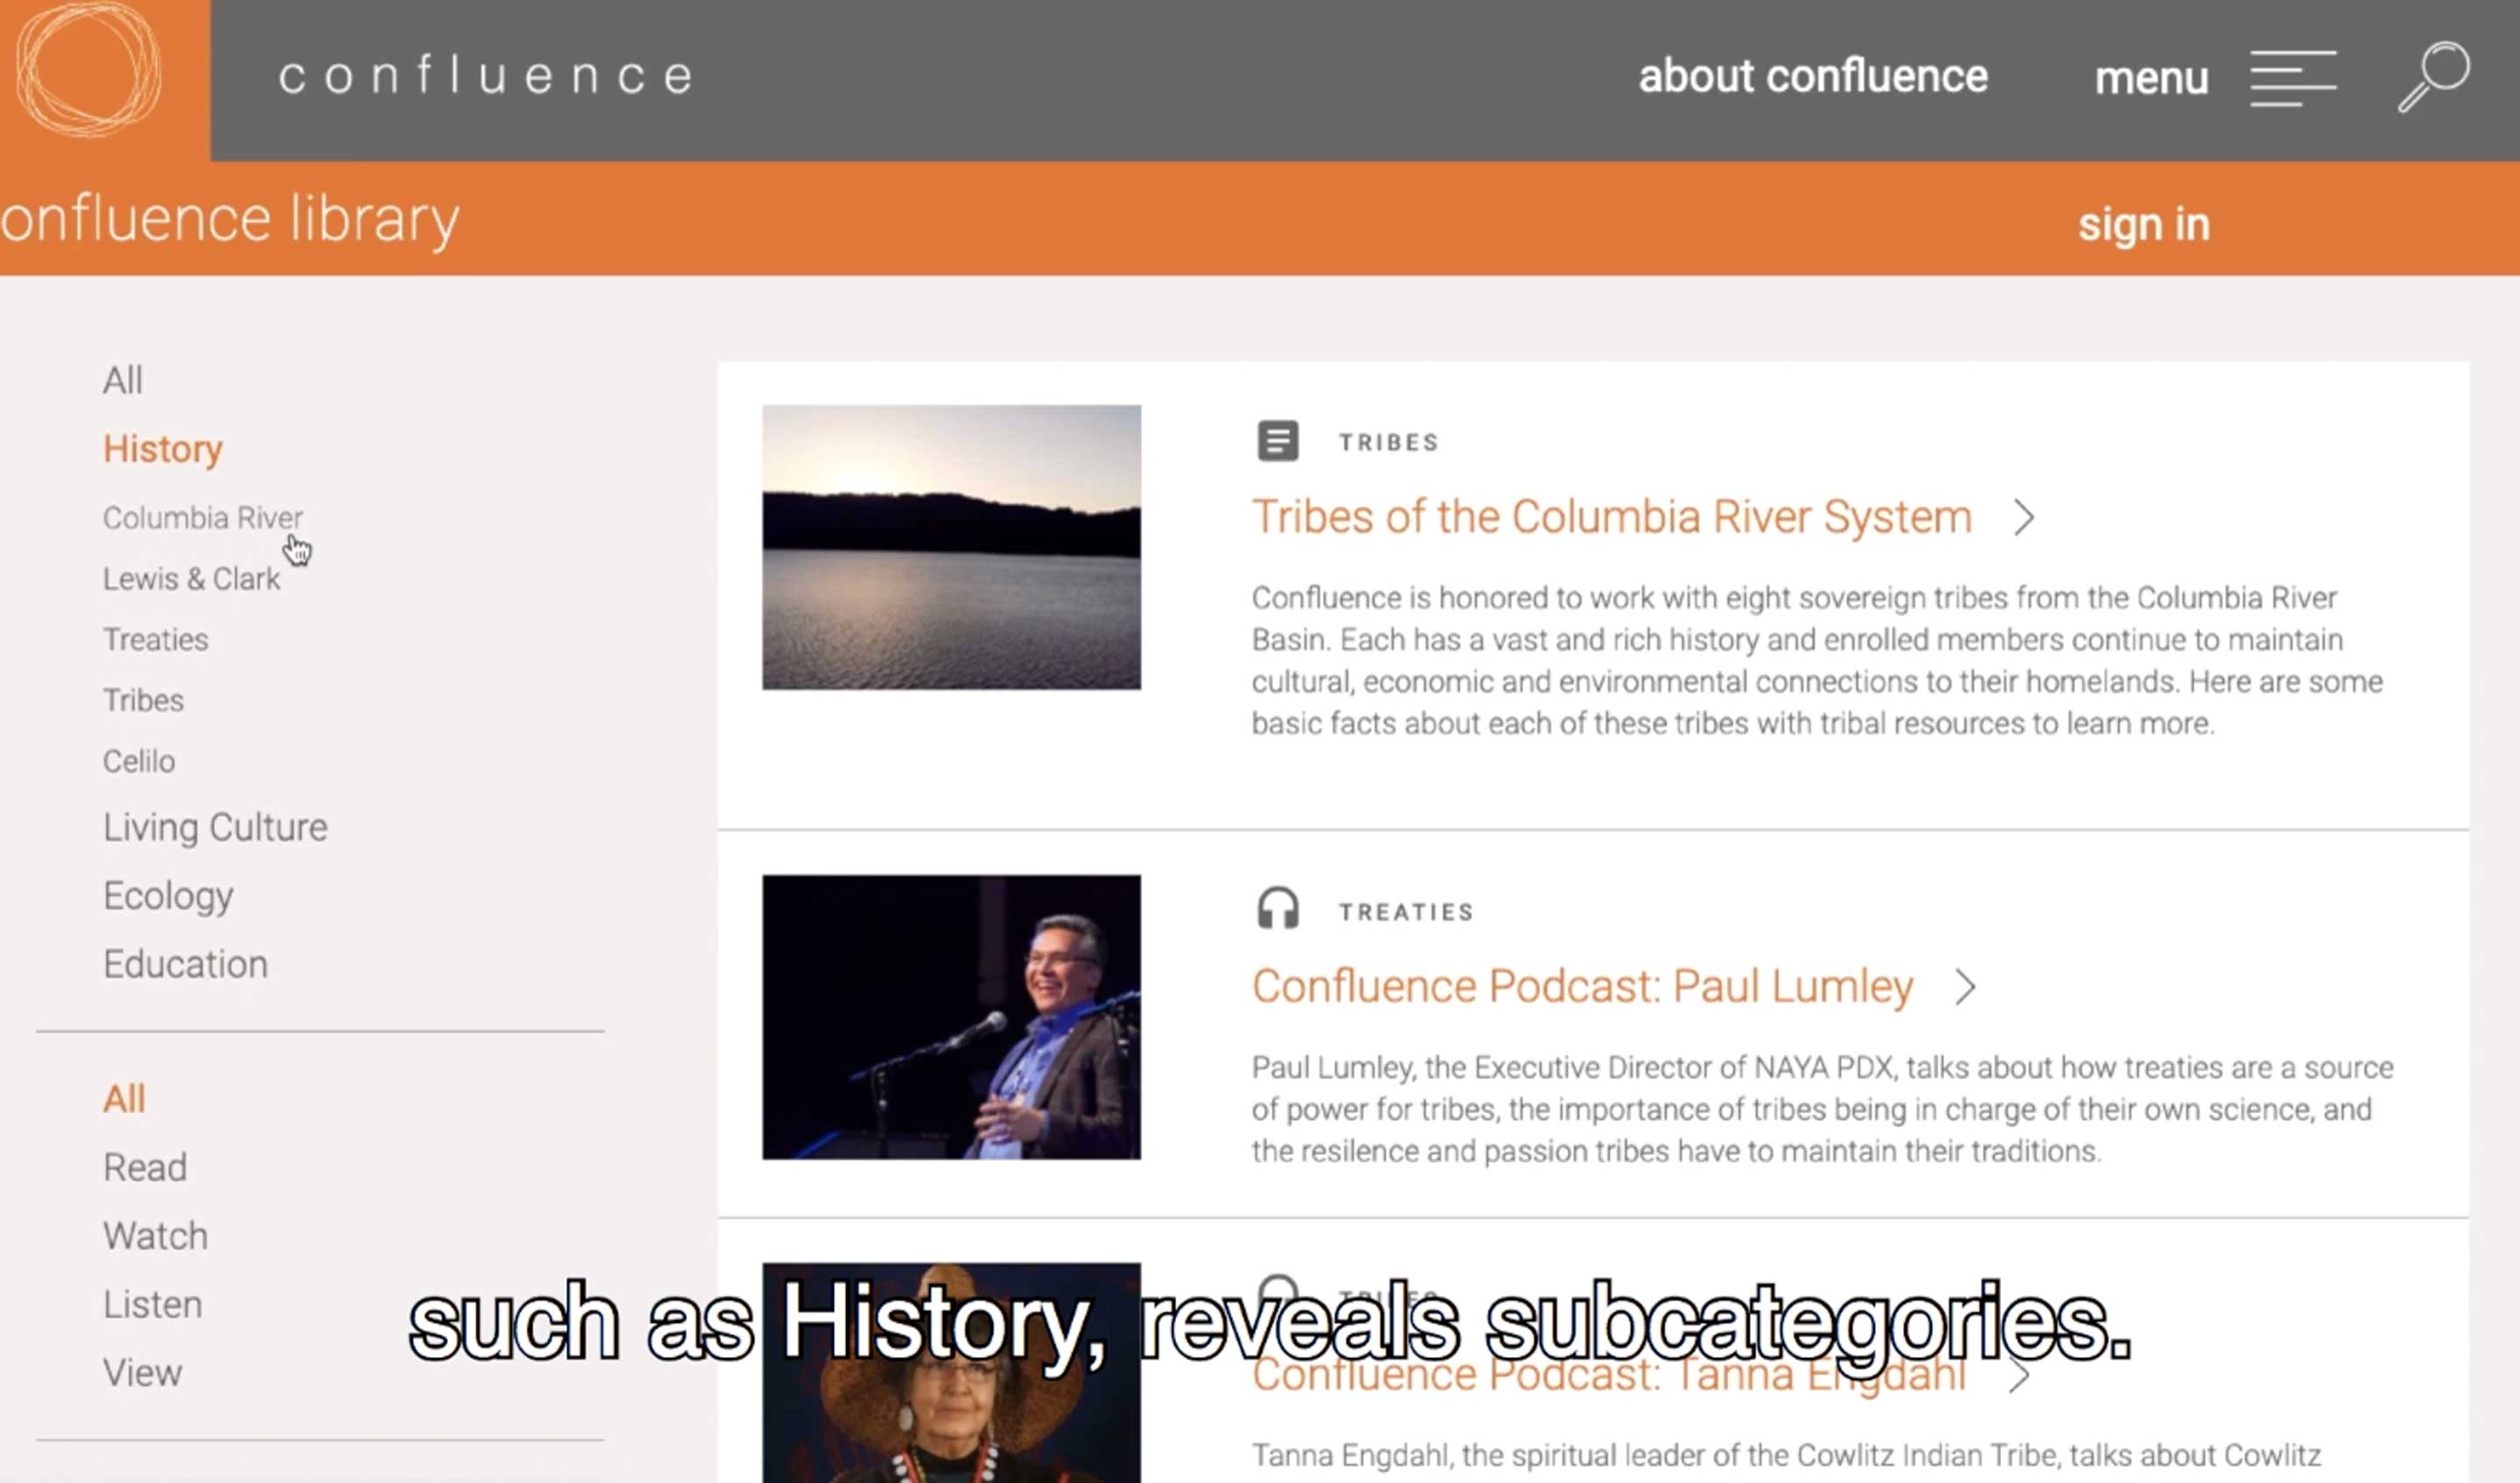This screenshot has height=1483, width=2520.
Task: Open the hamburger menu lines icon
Action: pyautogui.click(x=2293, y=78)
